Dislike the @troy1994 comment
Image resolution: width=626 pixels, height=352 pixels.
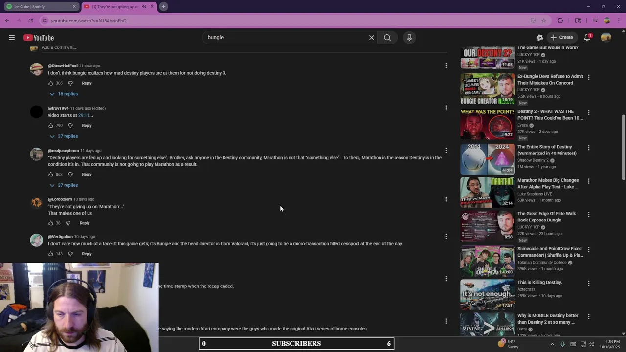pyautogui.click(x=70, y=126)
